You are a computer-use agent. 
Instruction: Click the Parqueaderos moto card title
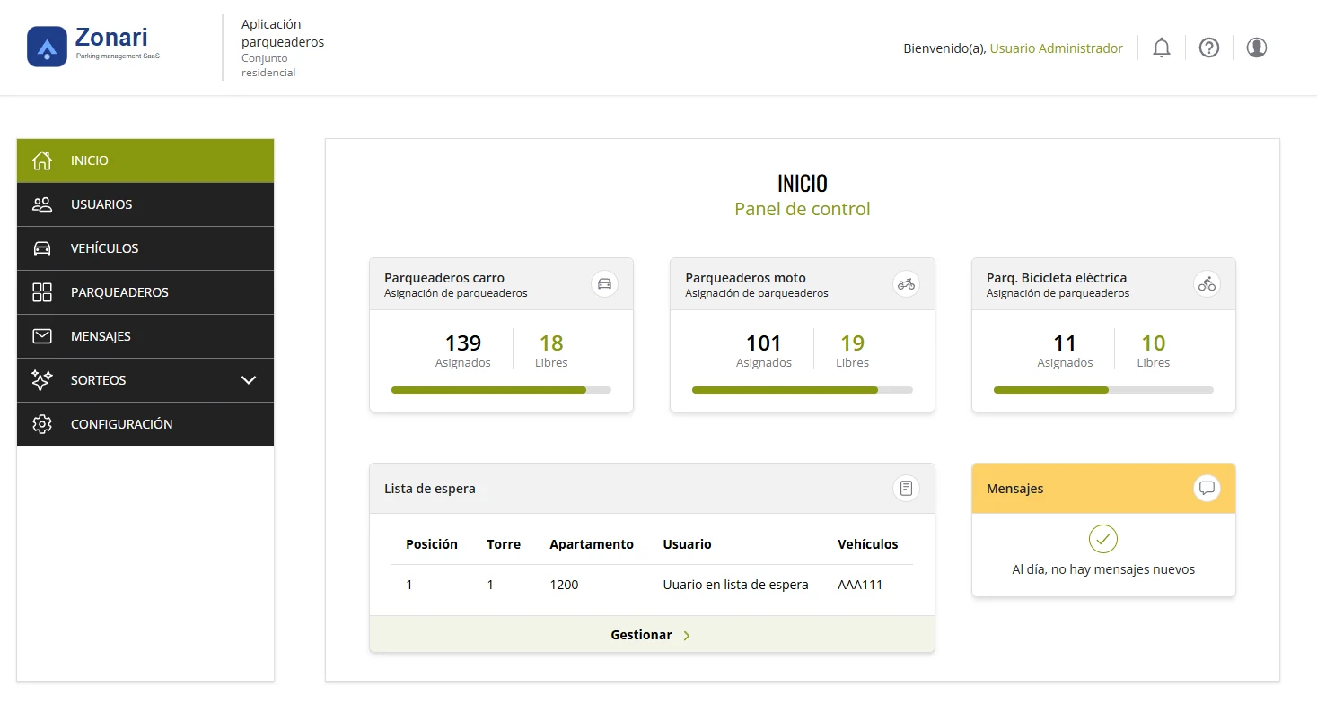coord(745,278)
